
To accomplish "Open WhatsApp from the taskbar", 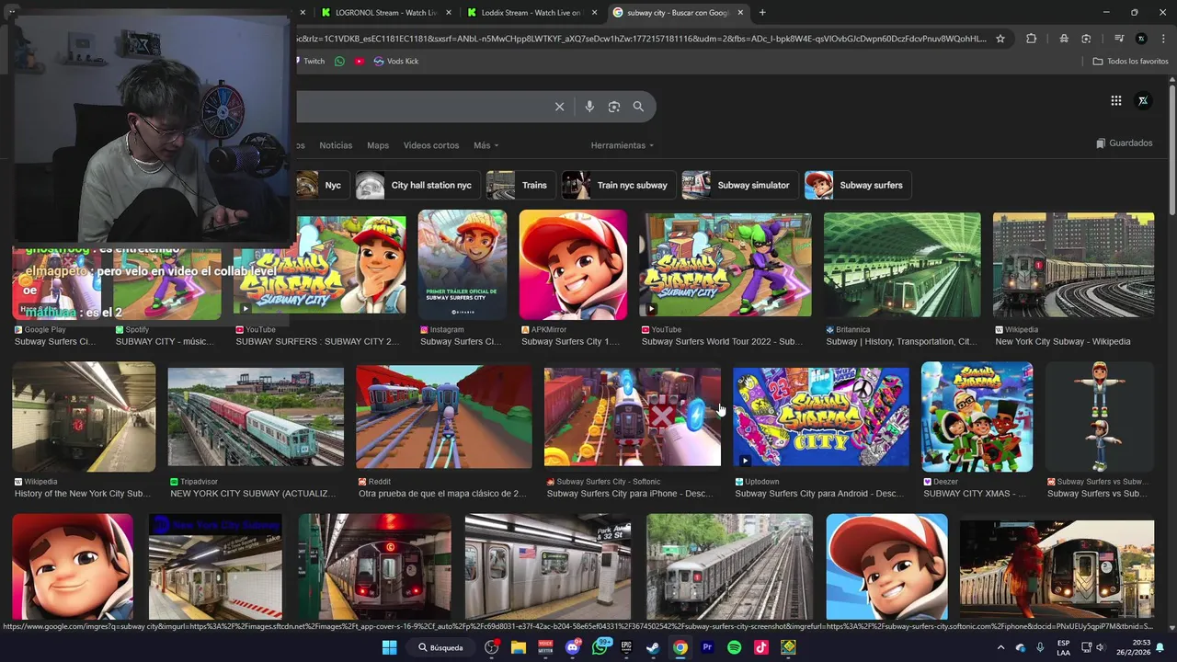I will [601, 647].
